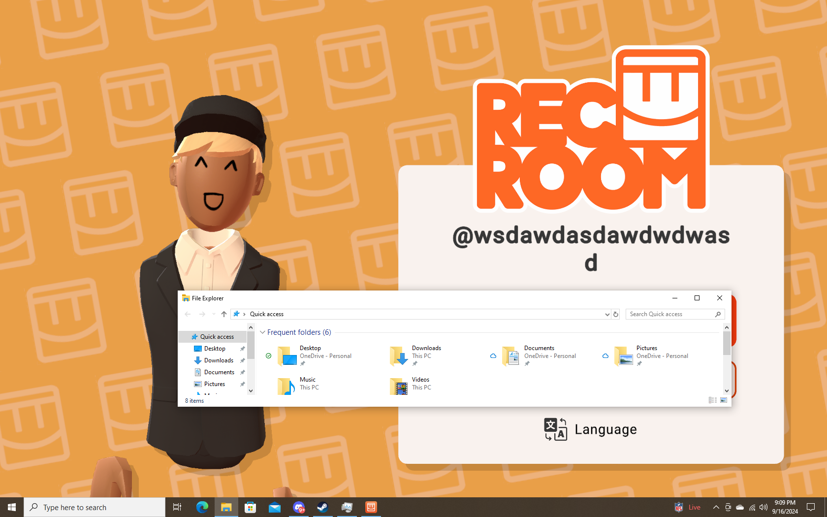
Task: Click the navigation pane scroll down arrow
Action: (251, 391)
